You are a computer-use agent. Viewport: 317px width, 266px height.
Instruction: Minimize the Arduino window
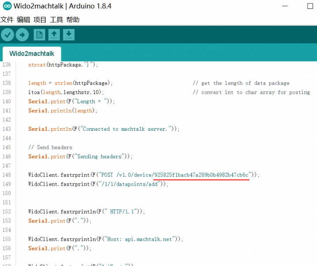[285, 6]
